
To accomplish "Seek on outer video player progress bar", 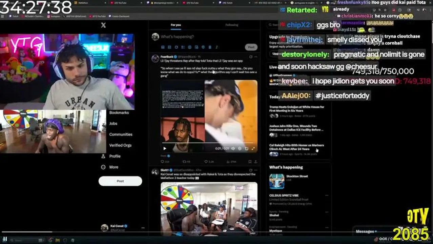I will click(216, 232).
